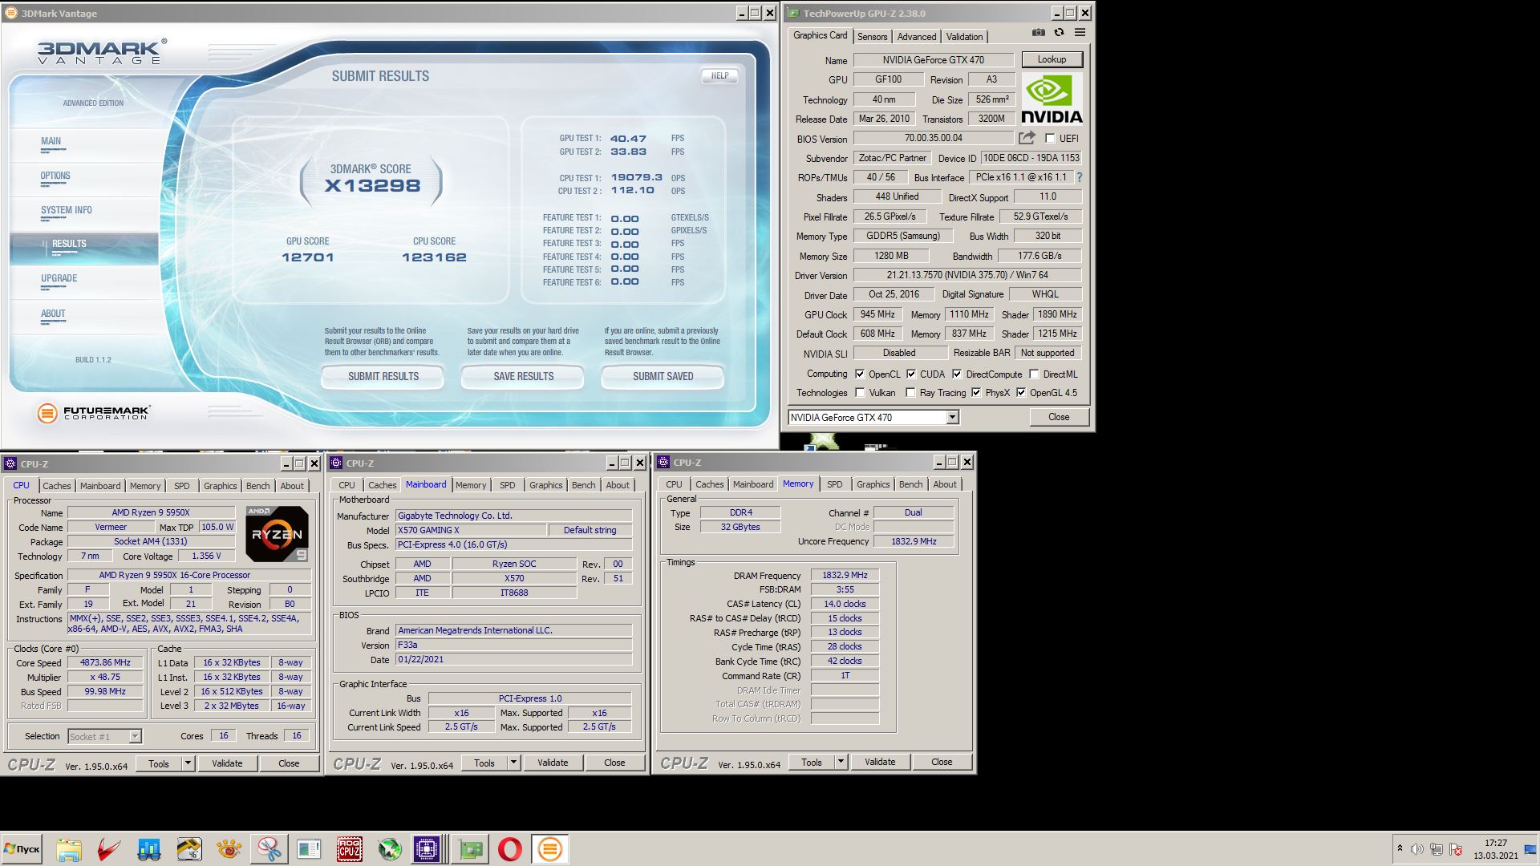The image size is (1540, 866).
Task: Open the network connection tray icon
Action: (x=1437, y=849)
